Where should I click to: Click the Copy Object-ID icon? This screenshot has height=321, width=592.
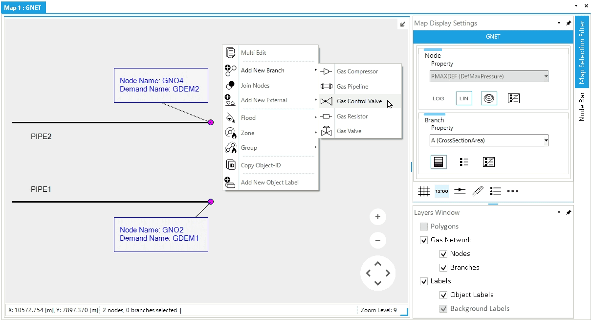point(231,165)
